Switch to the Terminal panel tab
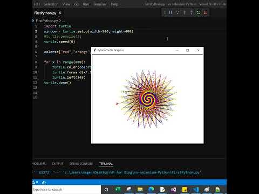The width and height of the screenshot is (259, 194). [x=106, y=164]
